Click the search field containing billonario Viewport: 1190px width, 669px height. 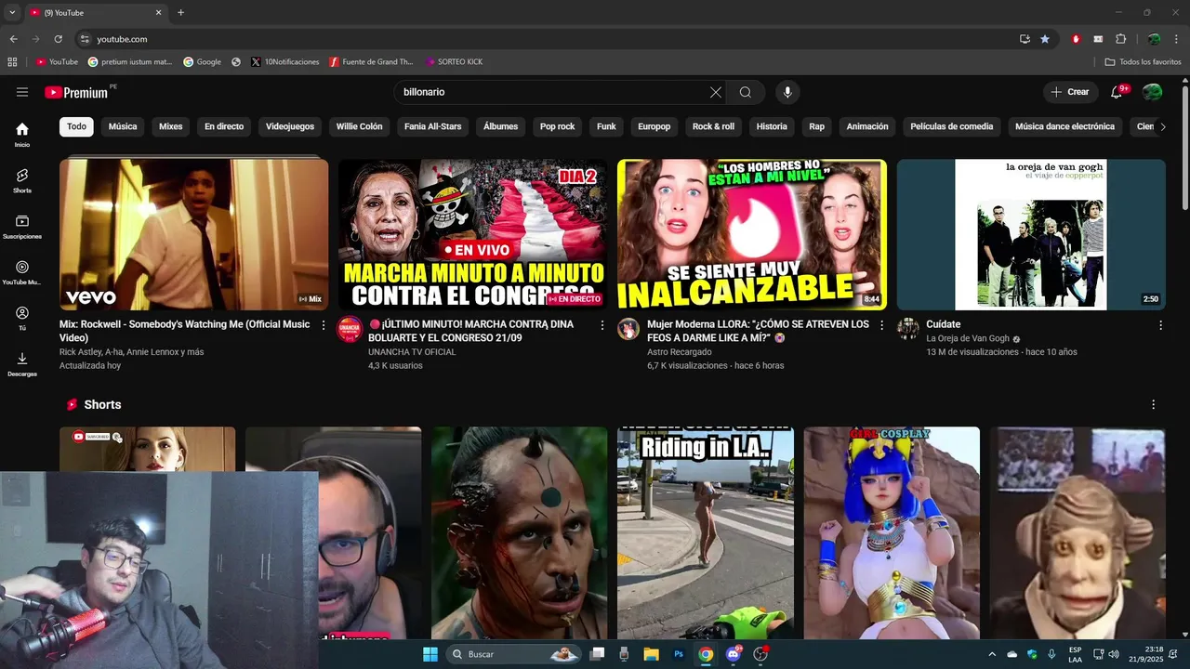pos(552,92)
